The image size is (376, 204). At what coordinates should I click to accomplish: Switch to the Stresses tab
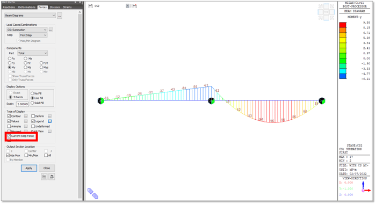tap(55, 7)
